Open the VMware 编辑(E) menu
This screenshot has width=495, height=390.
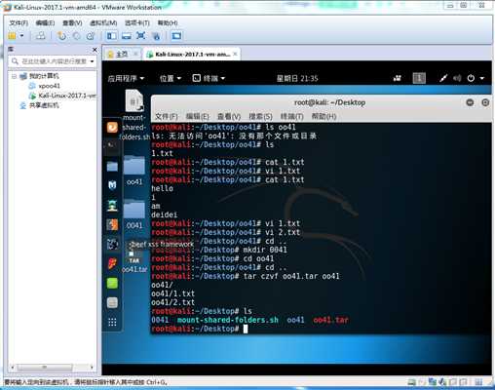coord(45,23)
